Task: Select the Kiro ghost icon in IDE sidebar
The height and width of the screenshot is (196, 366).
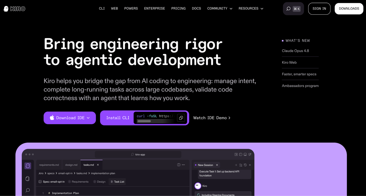Action: point(28,166)
